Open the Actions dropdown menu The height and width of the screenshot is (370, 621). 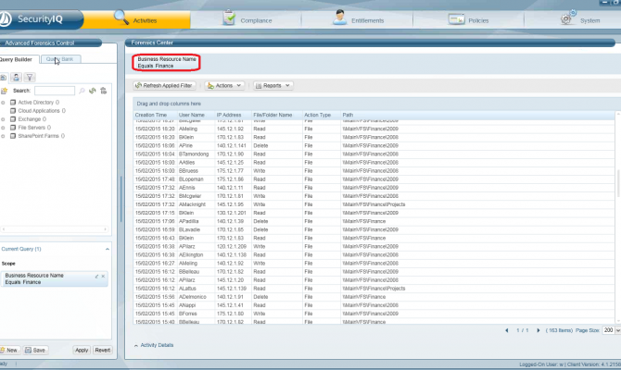[224, 85]
